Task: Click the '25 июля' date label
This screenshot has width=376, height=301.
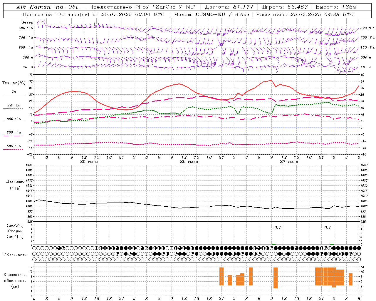Action: (x=89, y=162)
